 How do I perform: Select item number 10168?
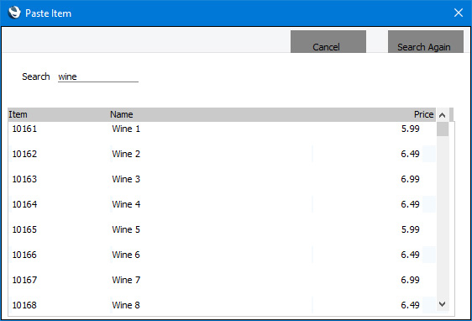pyautogui.click(x=24, y=305)
